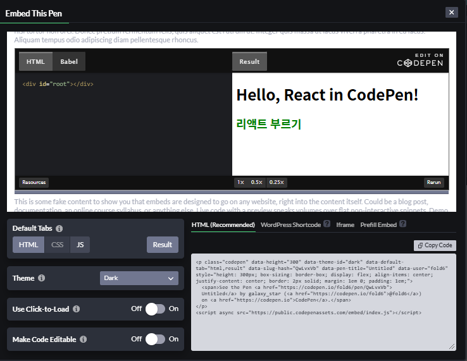Select HTML tab in embed preview
Screen dimensions: 467x361
(35, 61)
